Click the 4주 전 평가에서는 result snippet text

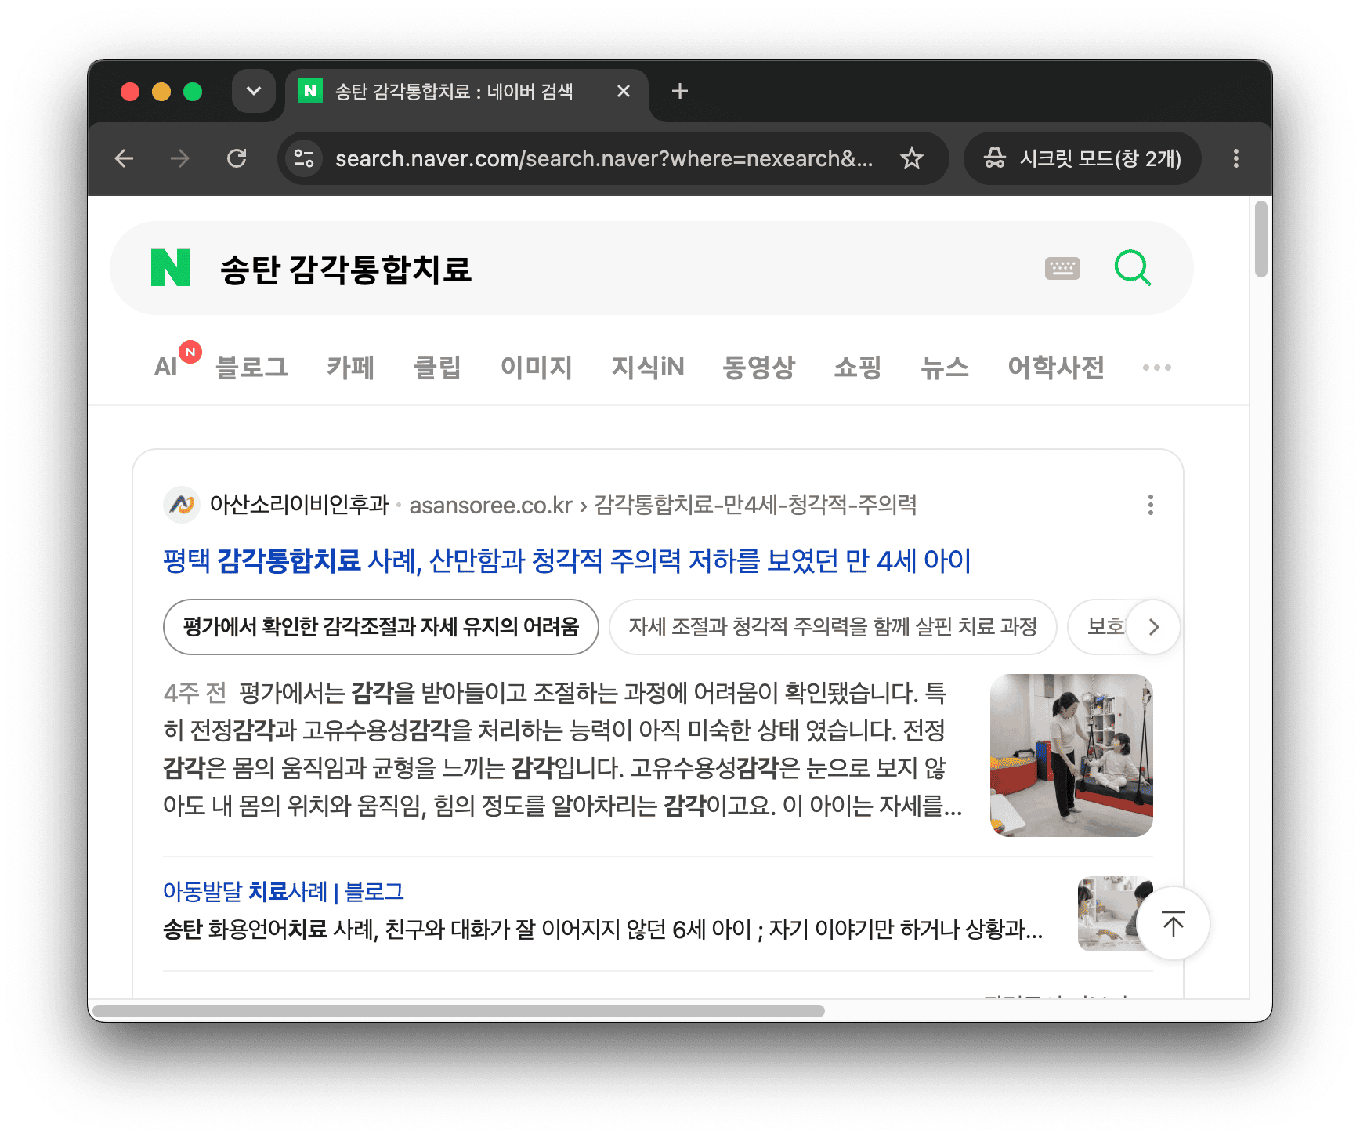[x=562, y=748]
